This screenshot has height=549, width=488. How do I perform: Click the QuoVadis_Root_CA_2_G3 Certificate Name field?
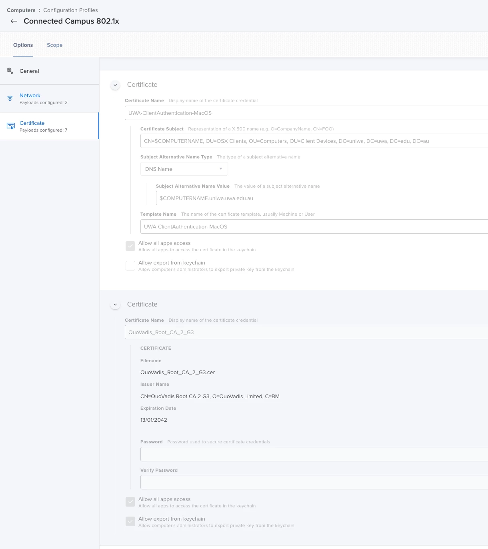pos(306,332)
